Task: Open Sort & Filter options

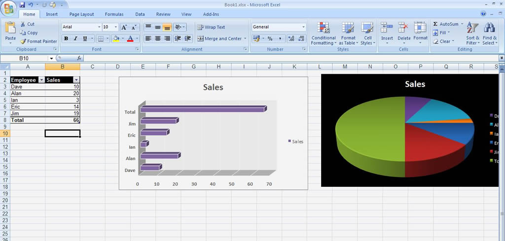Action: click(473, 33)
